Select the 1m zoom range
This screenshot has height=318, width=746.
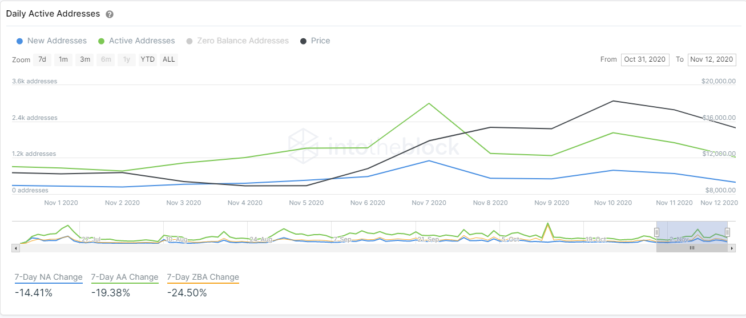tap(63, 59)
